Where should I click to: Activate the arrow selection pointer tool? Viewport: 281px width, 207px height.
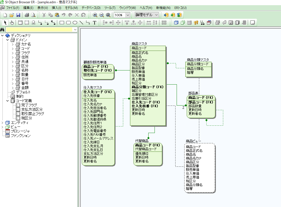point(5,23)
